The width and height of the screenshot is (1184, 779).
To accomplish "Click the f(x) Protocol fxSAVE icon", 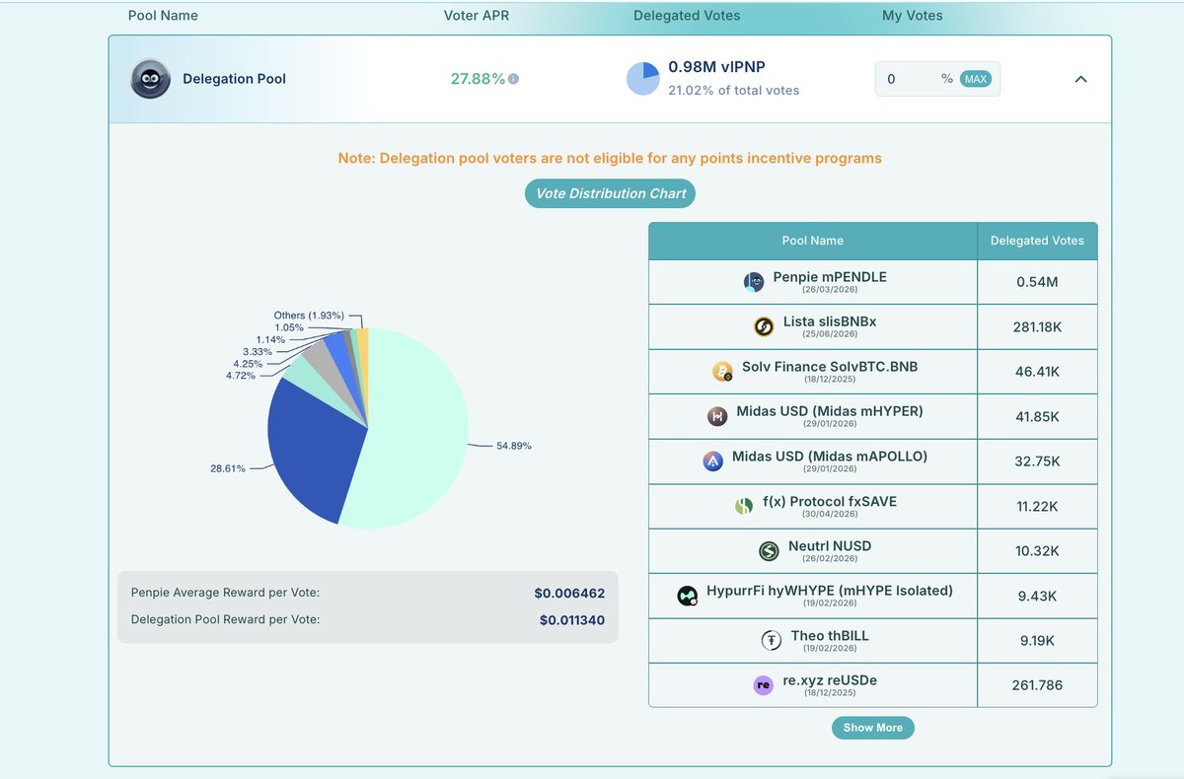I will (741, 505).
